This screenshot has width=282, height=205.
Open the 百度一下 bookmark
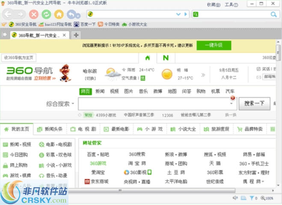pyautogui.click(x=85, y=24)
